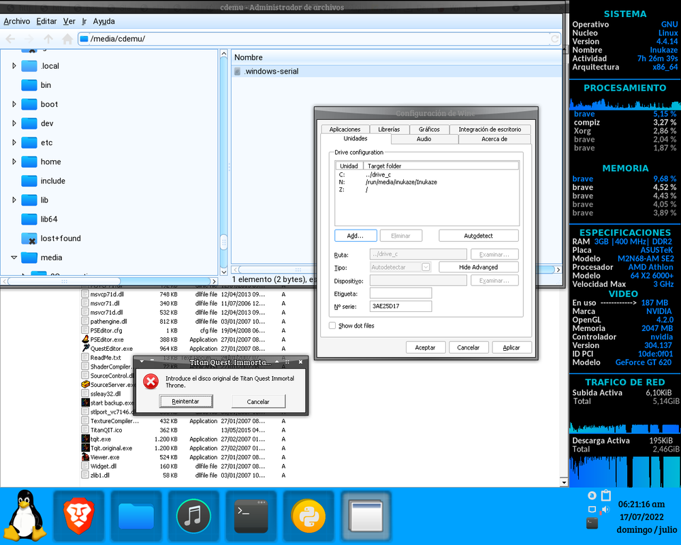The image size is (681, 545).
Task: Click Cancelar in Titan Quest dialog
Action: pos(258,401)
